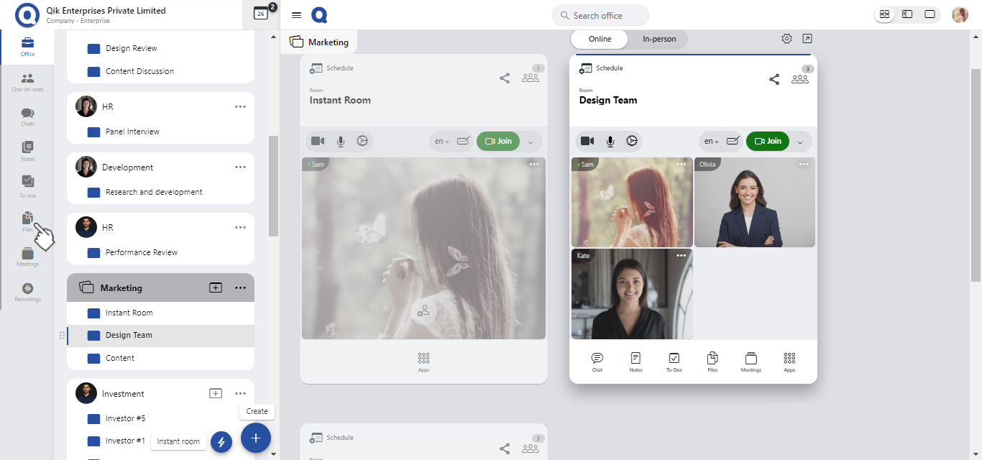Join the Design Team room
Image resolution: width=982 pixels, height=460 pixels.
point(768,141)
